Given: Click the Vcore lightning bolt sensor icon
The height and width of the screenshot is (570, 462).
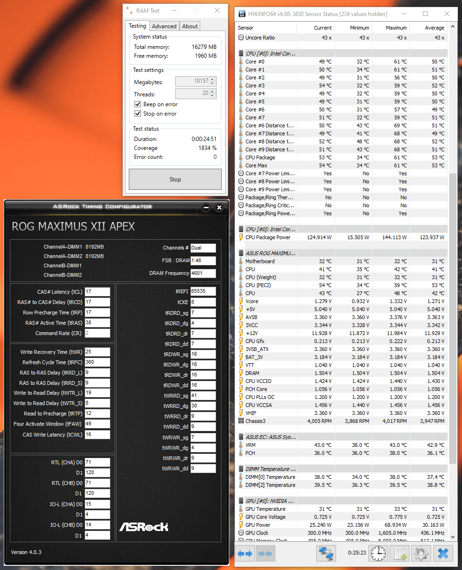Looking at the screenshot, I should pyautogui.click(x=241, y=301).
